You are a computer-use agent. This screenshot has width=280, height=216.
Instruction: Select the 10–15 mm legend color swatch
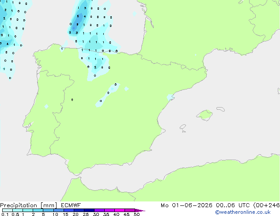(58, 210)
